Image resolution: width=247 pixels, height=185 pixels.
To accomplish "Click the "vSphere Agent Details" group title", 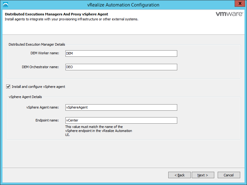I will (x=25, y=97).
